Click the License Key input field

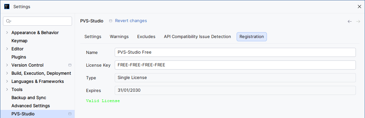(x=235, y=65)
